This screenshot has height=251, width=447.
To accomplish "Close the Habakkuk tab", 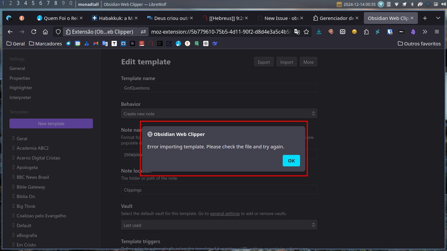I will pos(136,18).
